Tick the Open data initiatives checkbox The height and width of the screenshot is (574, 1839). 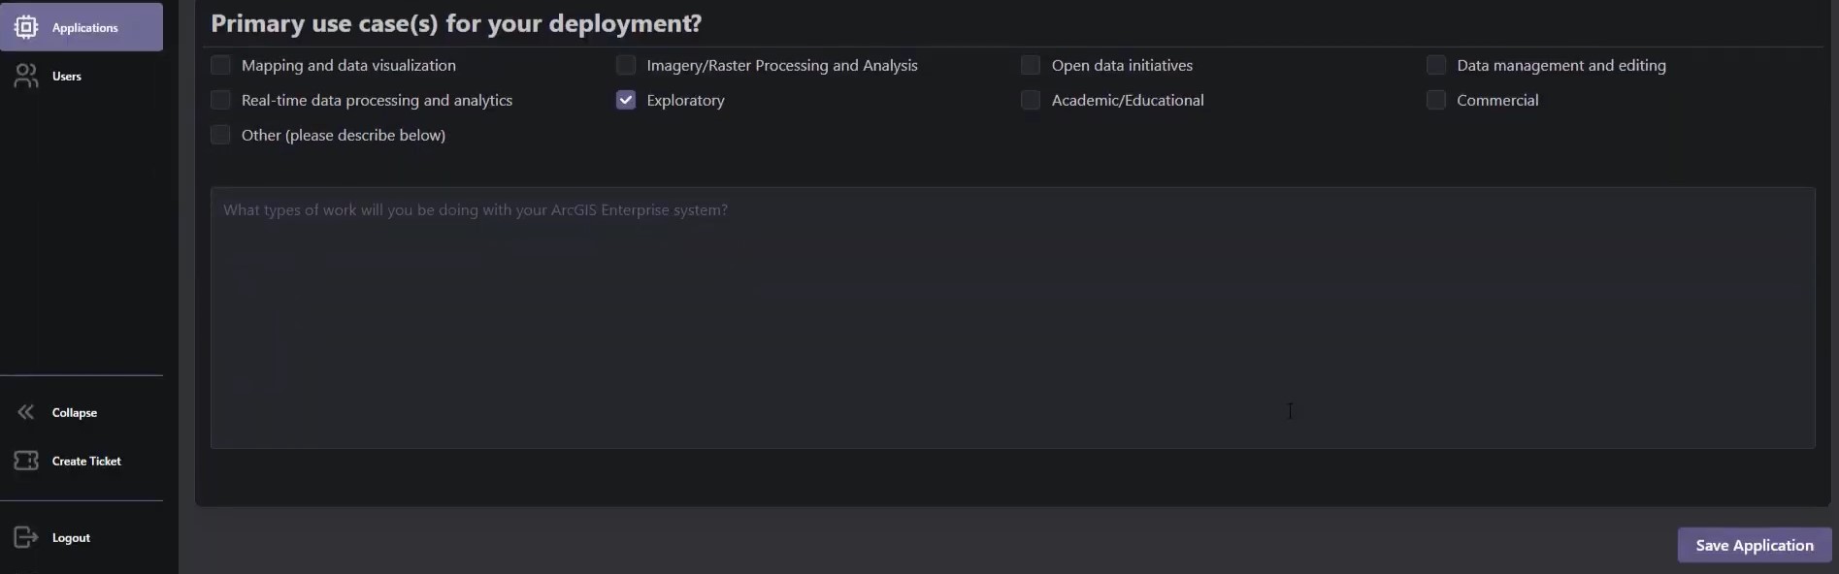[x=1031, y=65]
